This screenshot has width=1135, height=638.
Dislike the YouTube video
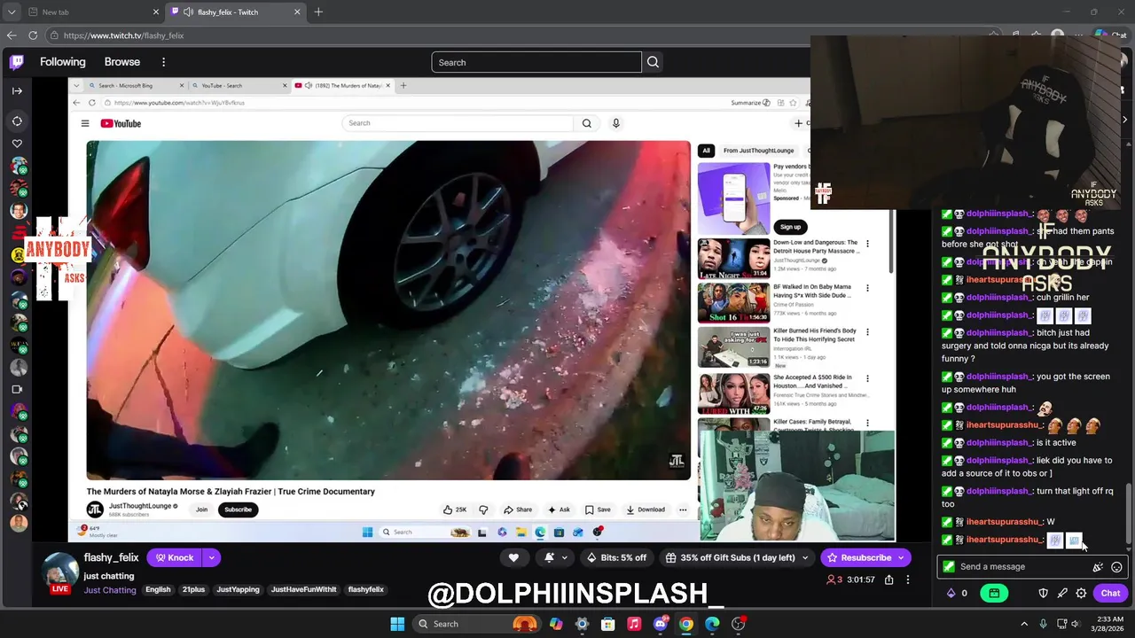483,510
